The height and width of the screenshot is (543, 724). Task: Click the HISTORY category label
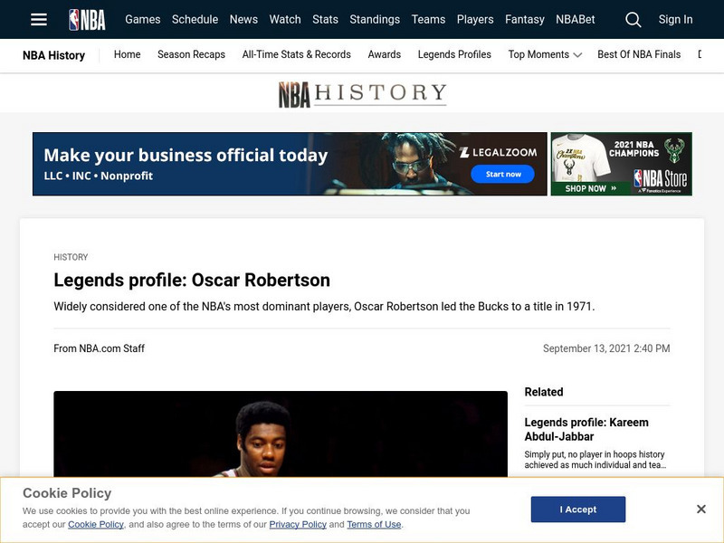(x=71, y=257)
